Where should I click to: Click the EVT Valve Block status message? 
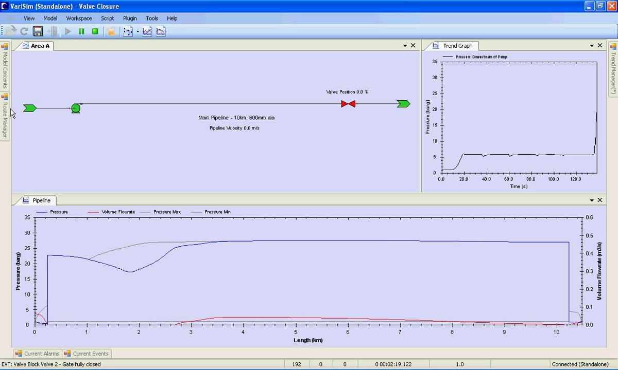[51, 364]
